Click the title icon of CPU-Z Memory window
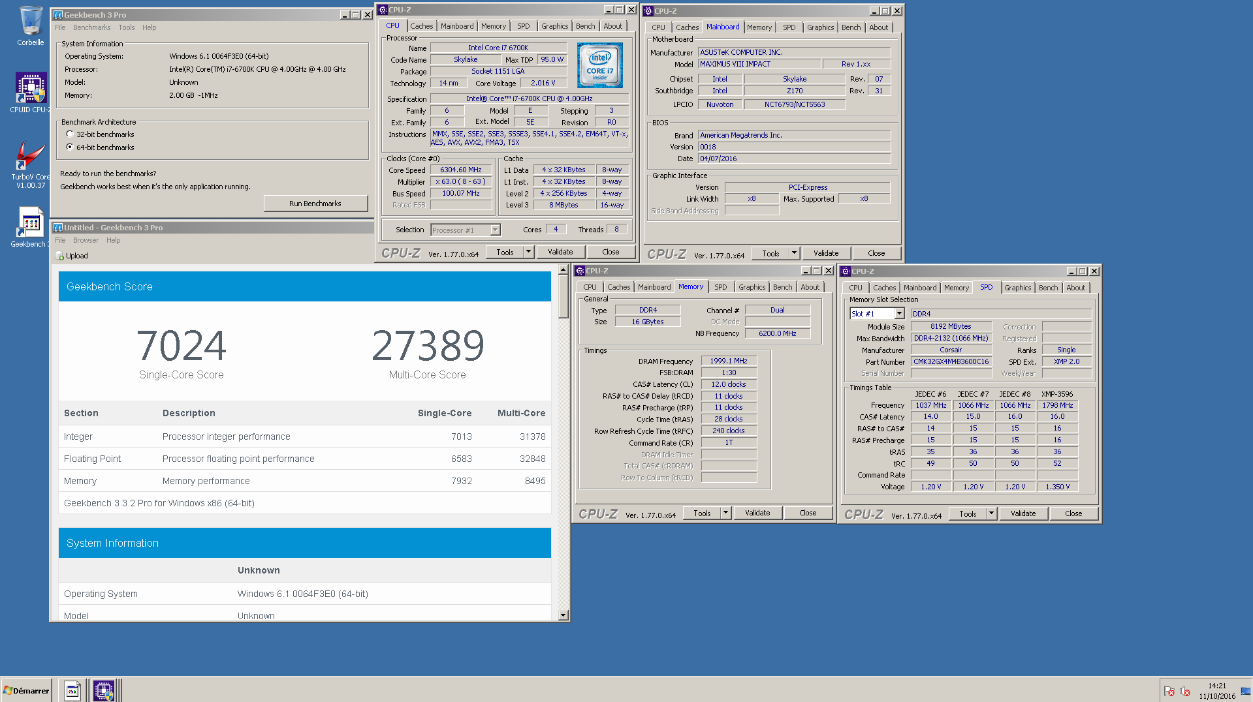This screenshot has height=702, width=1253. tap(579, 271)
